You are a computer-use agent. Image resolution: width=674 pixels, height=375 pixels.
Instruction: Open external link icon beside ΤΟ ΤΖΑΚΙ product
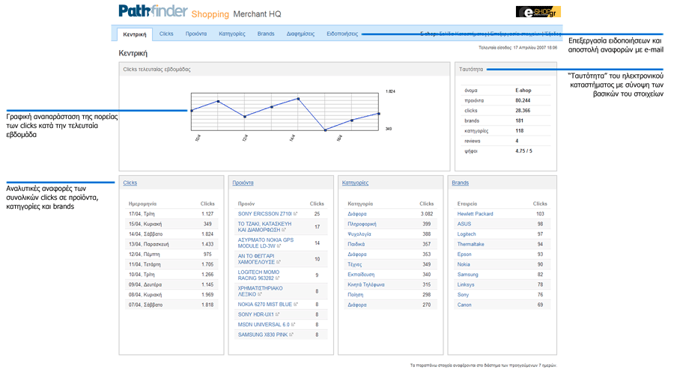tap(284, 230)
